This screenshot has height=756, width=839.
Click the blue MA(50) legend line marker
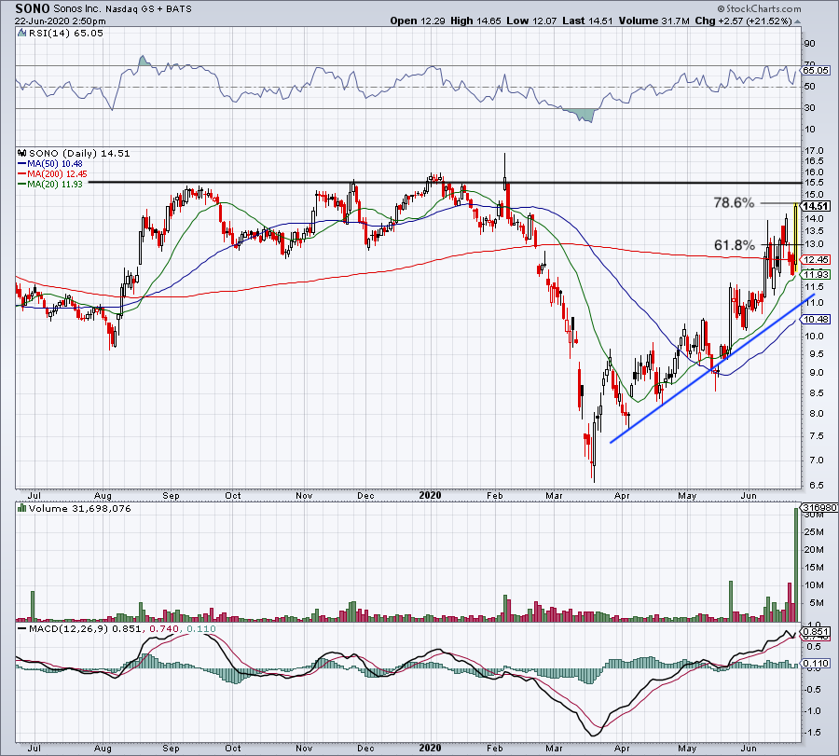coord(22,164)
